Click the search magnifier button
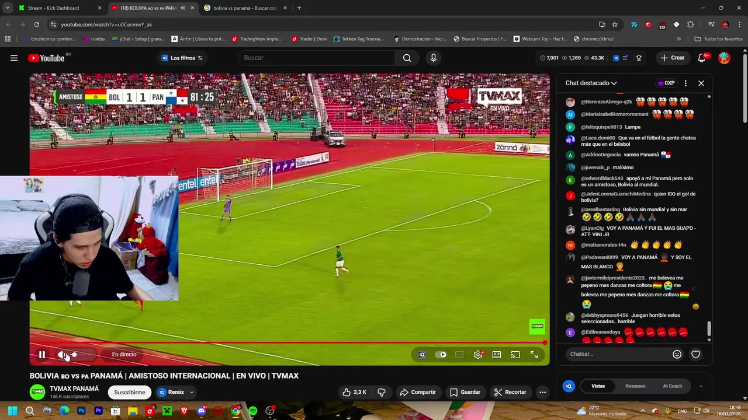Image resolution: width=748 pixels, height=420 pixels. coord(407,58)
